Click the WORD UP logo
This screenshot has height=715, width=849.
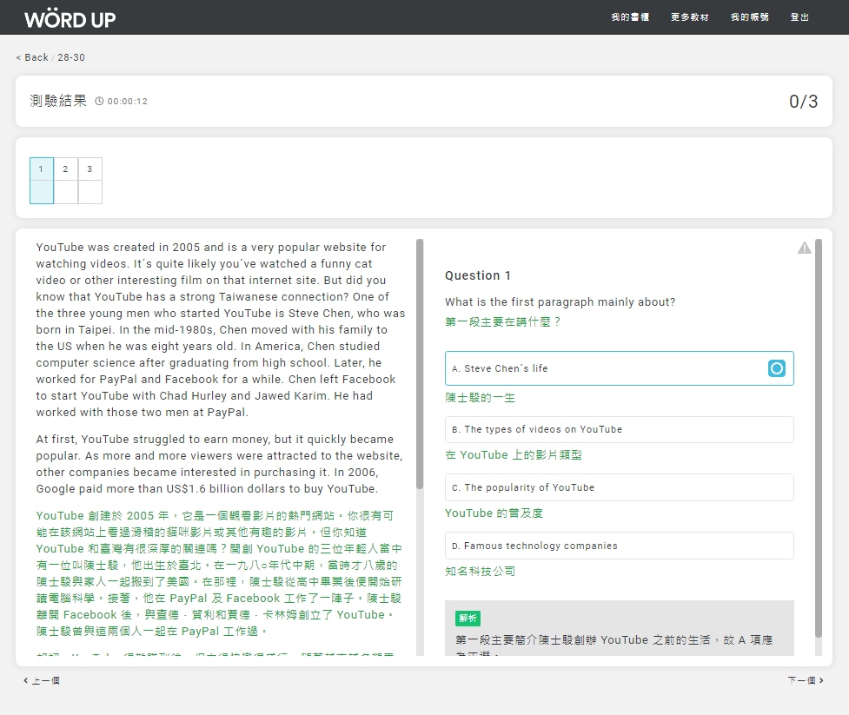pos(70,18)
